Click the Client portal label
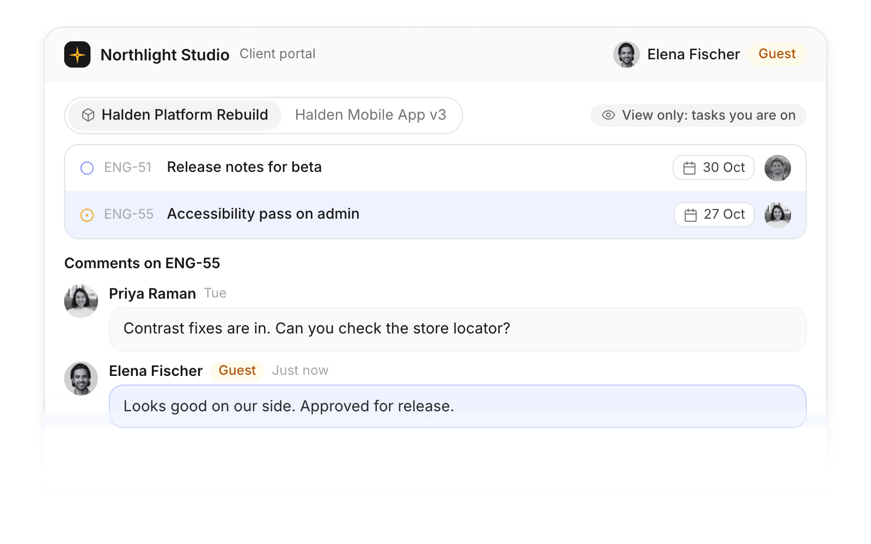The width and height of the screenshot is (871, 544). click(278, 54)
